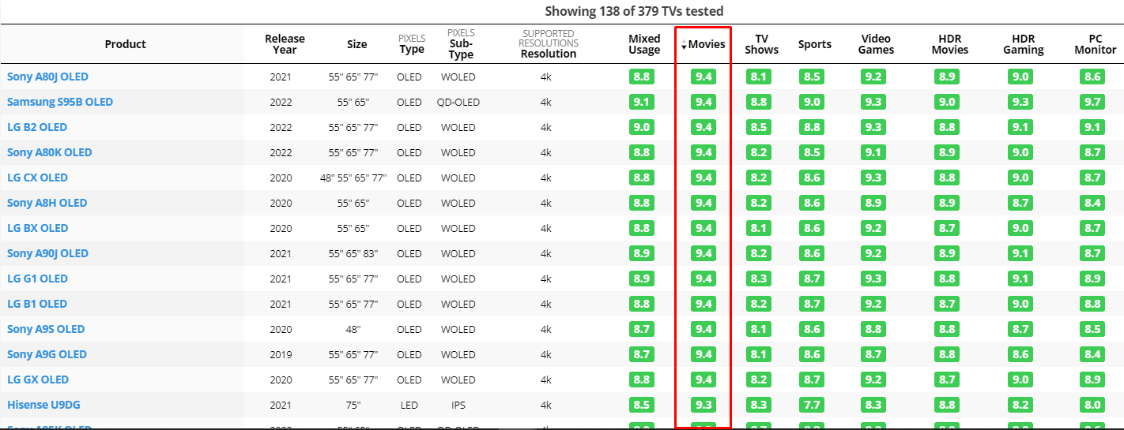
Task: Click the Pixels Sub-Type column header
Action: click(461, 44)
